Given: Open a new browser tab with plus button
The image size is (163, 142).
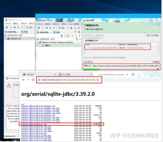Looking at the screenshot, I should point(133,75).
